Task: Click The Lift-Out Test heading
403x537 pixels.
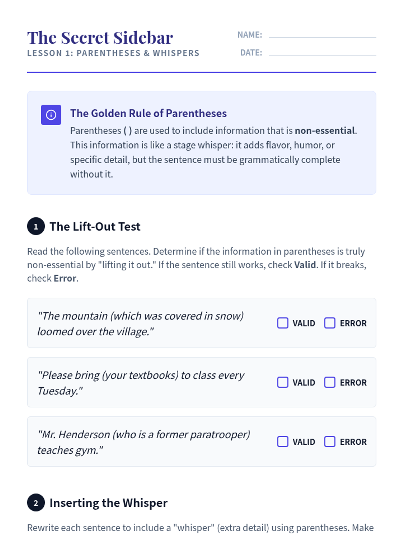Action: [95, 227]
